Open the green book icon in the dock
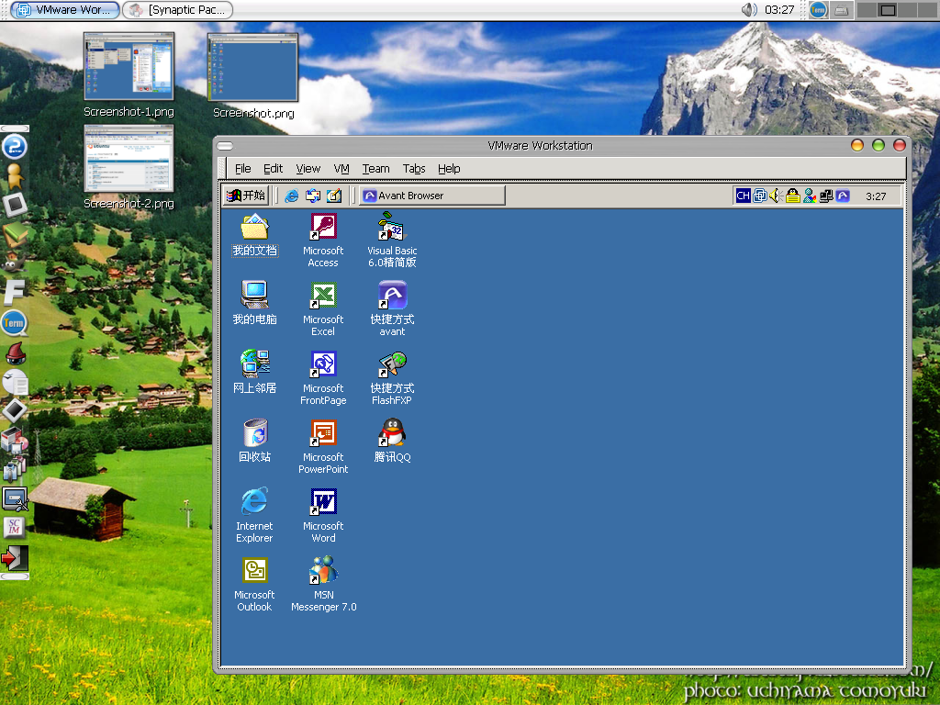 [15, 234]
